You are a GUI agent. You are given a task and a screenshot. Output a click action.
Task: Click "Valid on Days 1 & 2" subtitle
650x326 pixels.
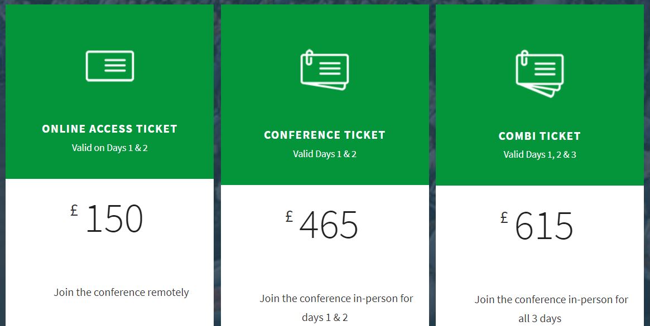tap(110, 148)
